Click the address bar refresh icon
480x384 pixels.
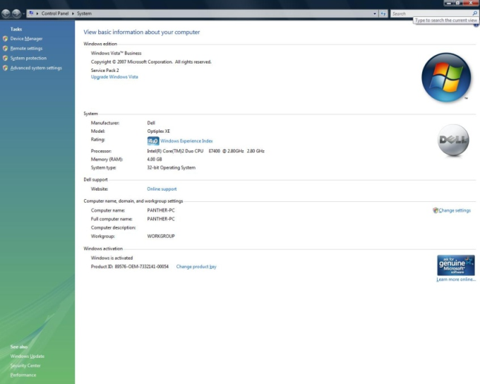[x=383, y=13]
